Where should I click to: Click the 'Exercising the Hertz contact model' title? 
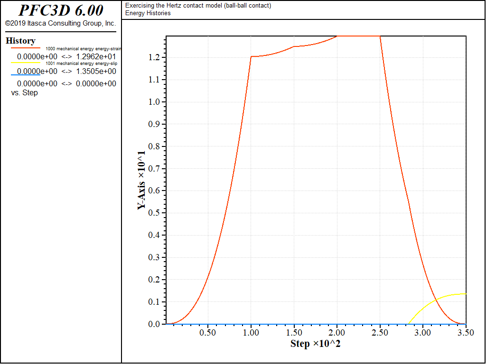click(198, 6)
